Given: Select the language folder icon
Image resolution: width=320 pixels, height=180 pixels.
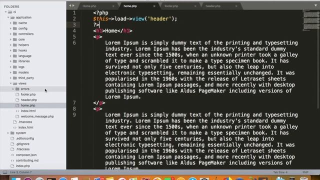Looking at the screenshot, I should pyautogui.click(x=15, y=56).
